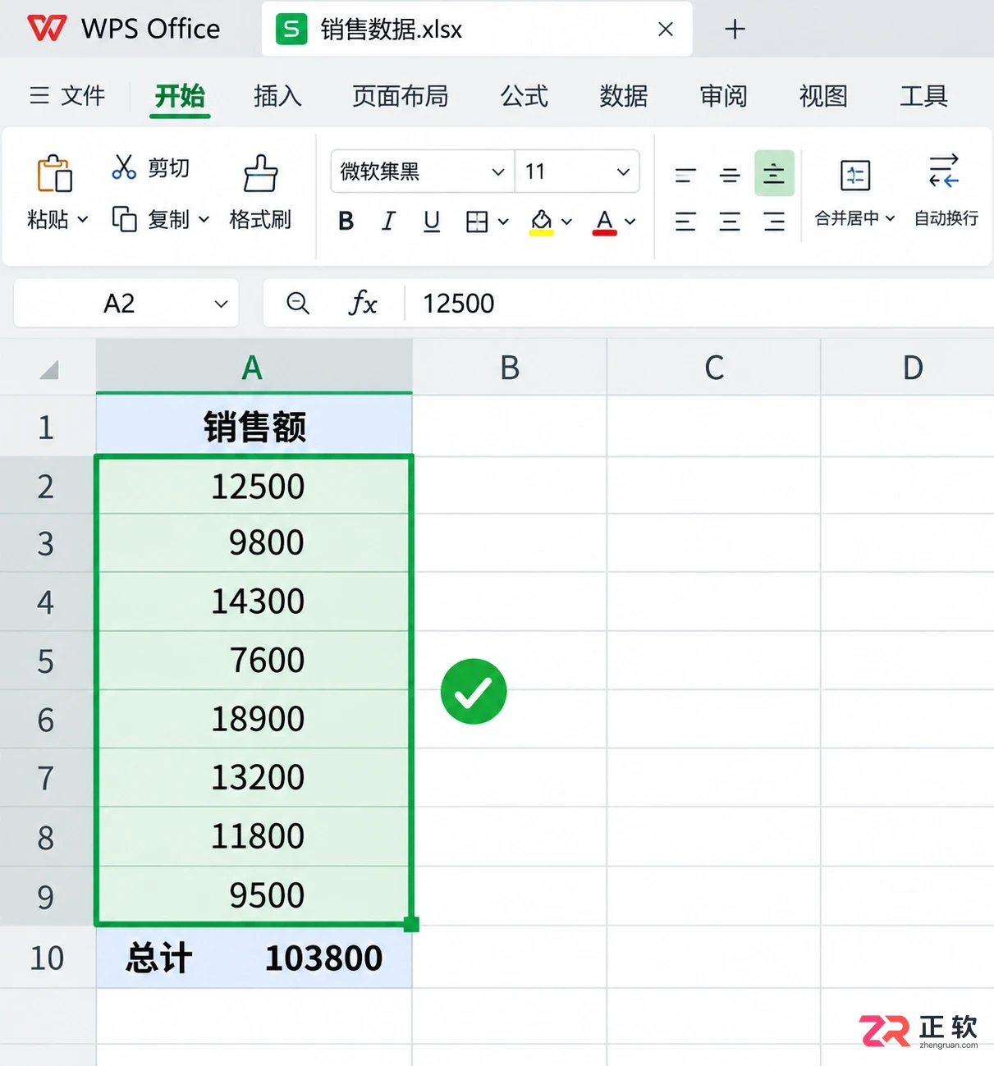
Task: Click the fx insert function icon
Action: tap(362, 304)
